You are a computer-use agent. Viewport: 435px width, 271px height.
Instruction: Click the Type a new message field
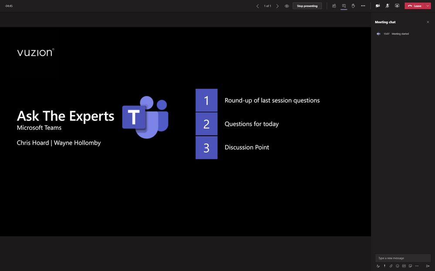point(403,258)
